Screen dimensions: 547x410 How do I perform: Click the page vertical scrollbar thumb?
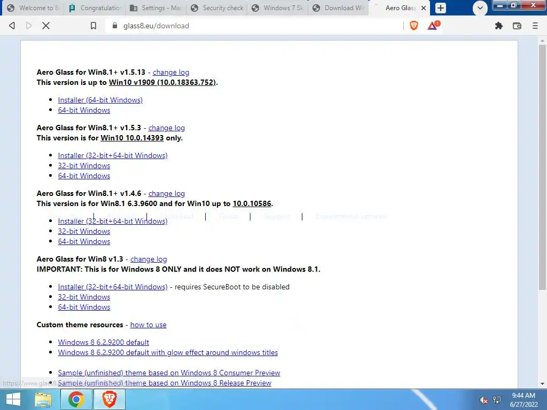tap(542, 167)
